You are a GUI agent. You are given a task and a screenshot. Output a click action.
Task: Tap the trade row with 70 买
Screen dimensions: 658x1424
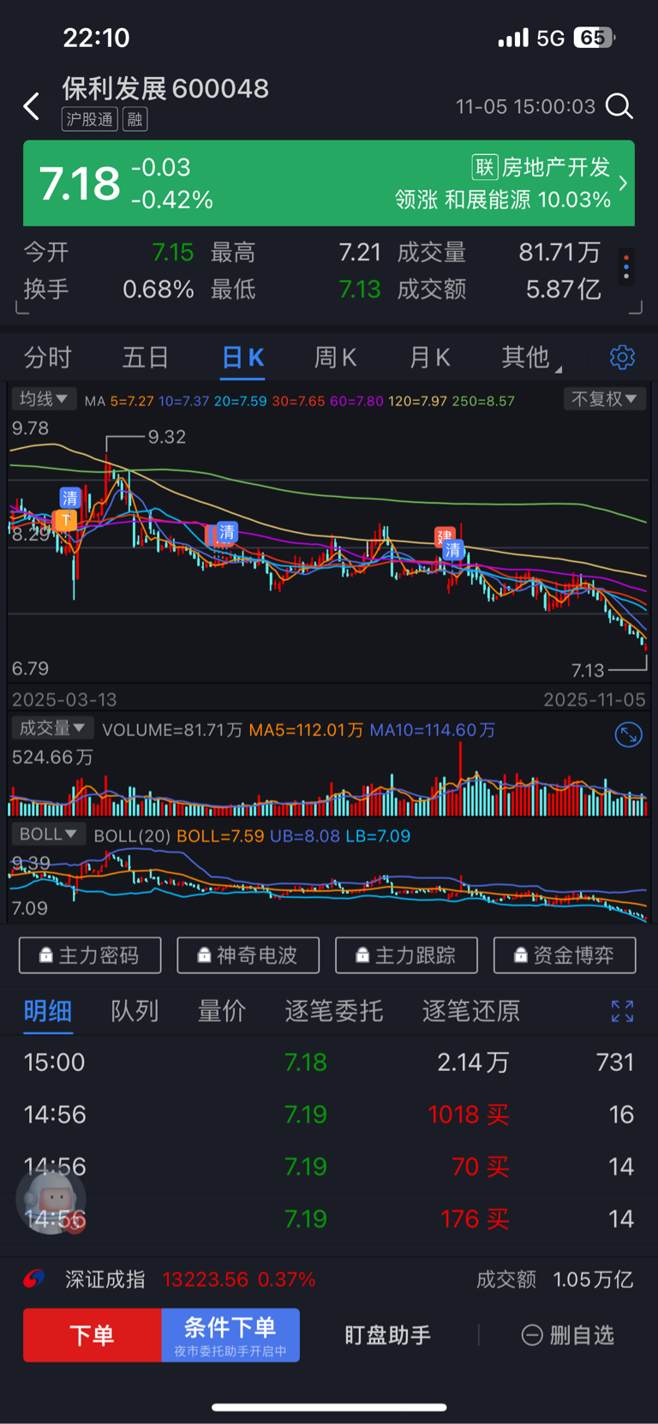click(329, 1167)
